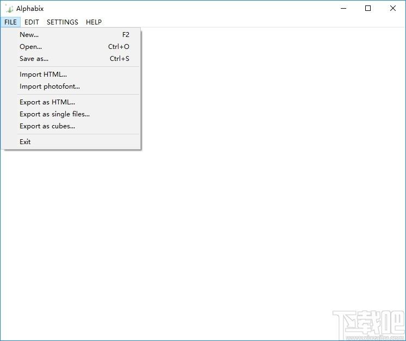
Task: Maximize the Alphabix window
Action: (367, 8)
